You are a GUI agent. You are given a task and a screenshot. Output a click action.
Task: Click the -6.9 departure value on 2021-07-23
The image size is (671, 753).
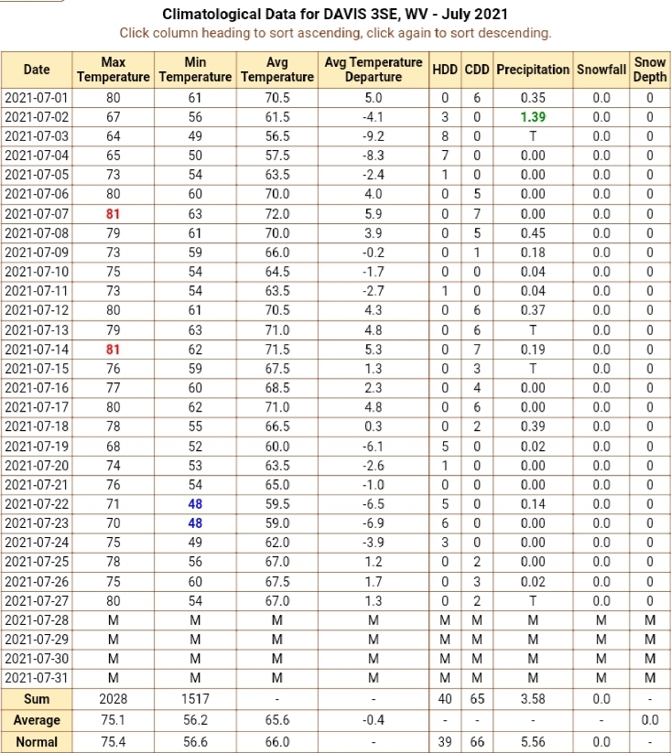click(x=373, y=523)
